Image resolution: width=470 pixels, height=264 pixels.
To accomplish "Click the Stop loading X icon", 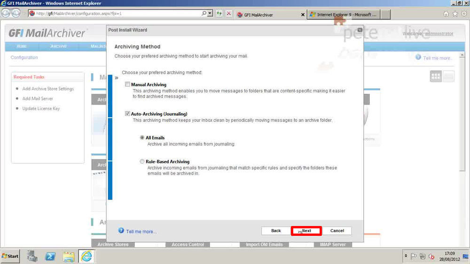I will click(x=228, y=14).
